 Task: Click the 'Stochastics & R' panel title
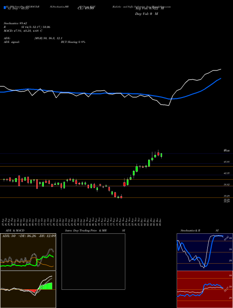[x=191, y=231]
